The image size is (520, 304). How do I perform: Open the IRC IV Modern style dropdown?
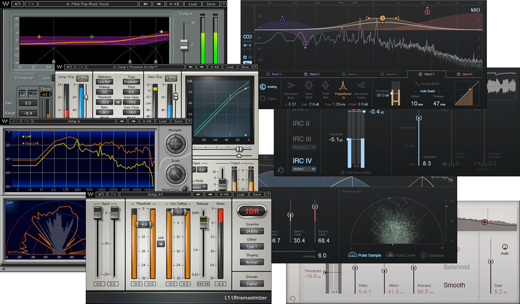pos(304,169)
